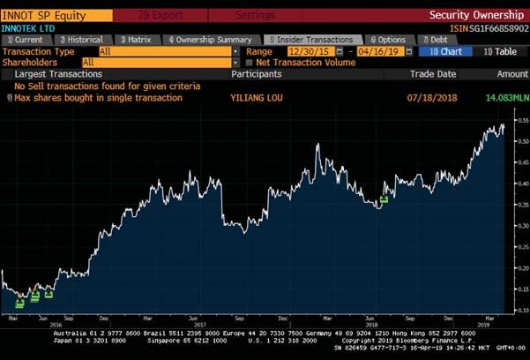Switch to the Options tab

(x=389, y=40)
